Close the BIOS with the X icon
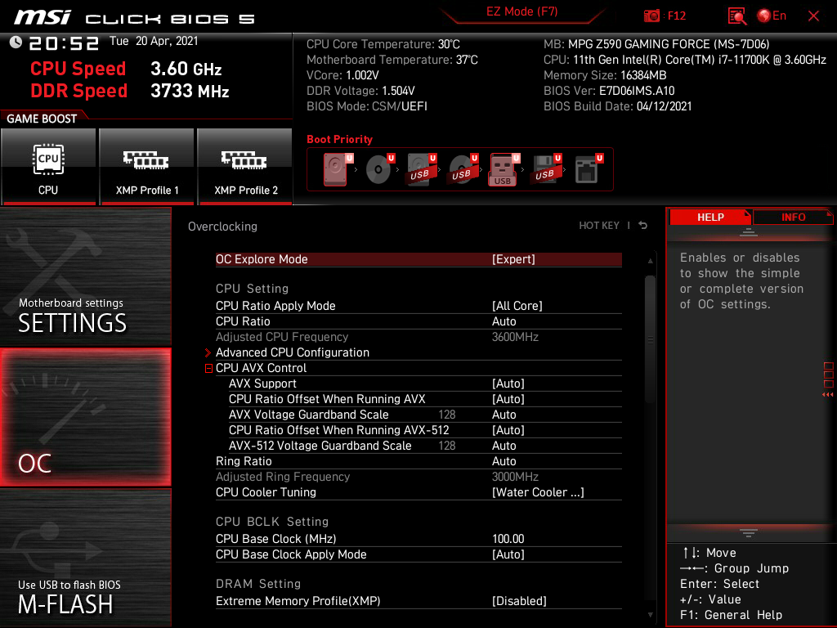 tap(813, 16)
